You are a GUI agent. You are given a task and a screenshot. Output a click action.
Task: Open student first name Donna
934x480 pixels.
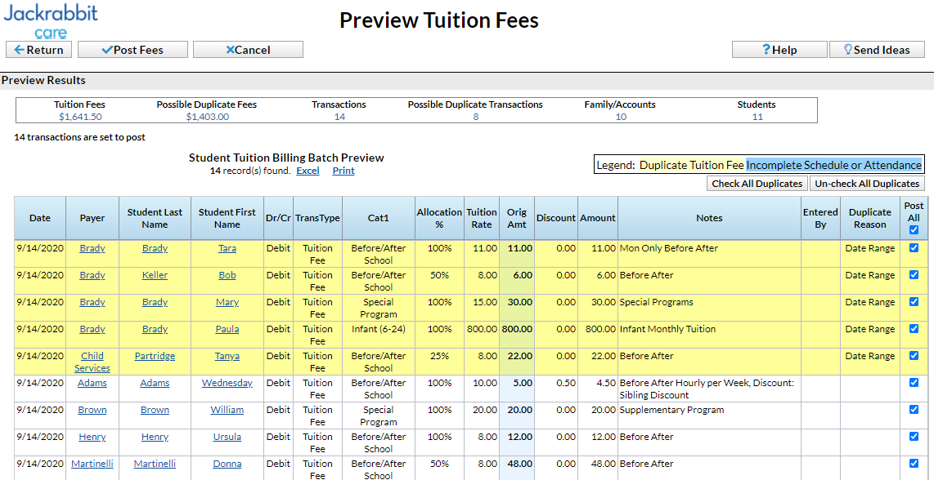(227, 464)
